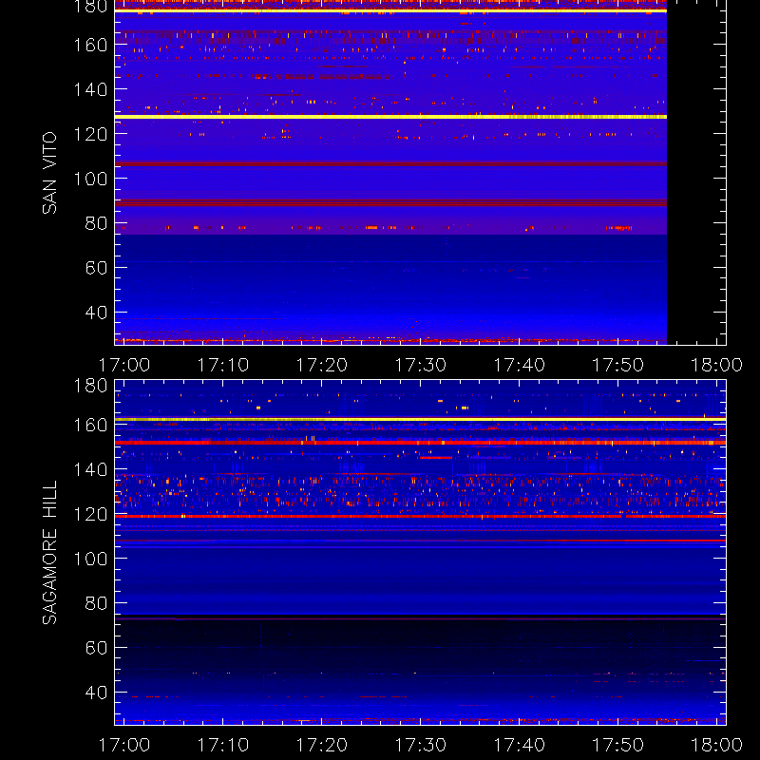Click San Vito's bright yellow band near 127
760x760 pixels.
pos(390,117)
